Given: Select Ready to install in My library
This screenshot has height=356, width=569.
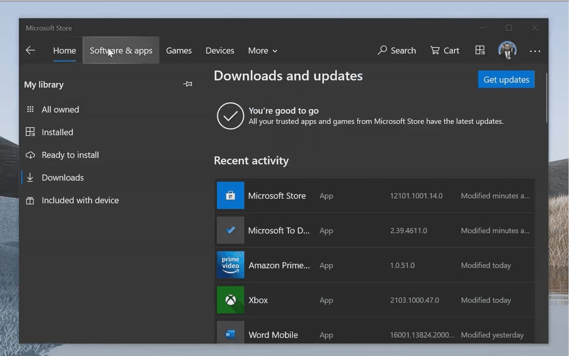Looking at the screenshot, I should (70, 155).
